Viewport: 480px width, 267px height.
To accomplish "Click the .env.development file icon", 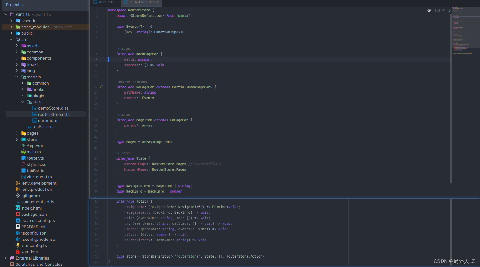I will point(18,183).
